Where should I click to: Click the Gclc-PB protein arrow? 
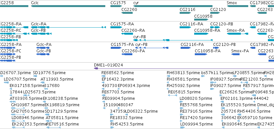(x=43, y=54)
